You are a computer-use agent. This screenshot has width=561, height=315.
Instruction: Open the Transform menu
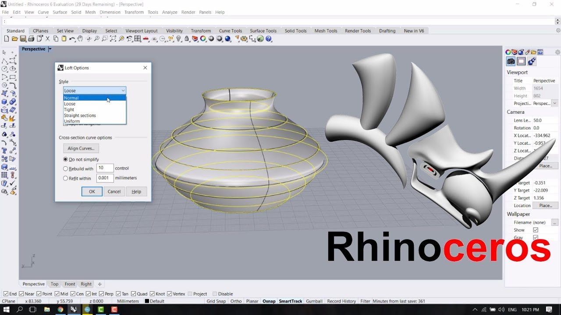134,12
